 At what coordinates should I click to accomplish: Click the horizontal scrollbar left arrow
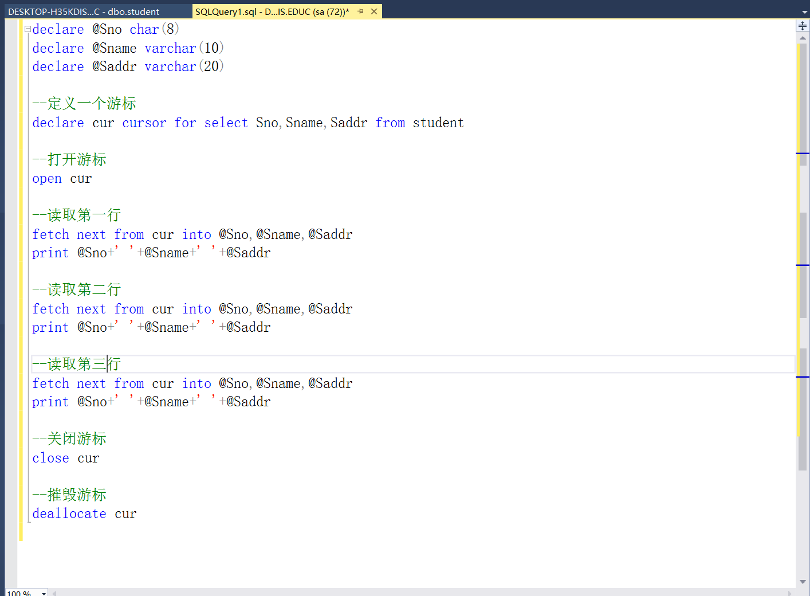click(54, 593)
